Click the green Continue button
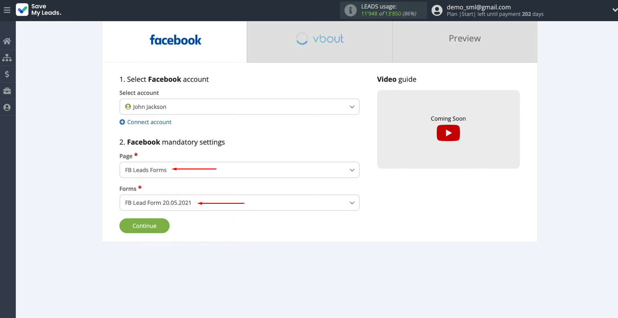618x318 pixels. [x=144, y=226]
